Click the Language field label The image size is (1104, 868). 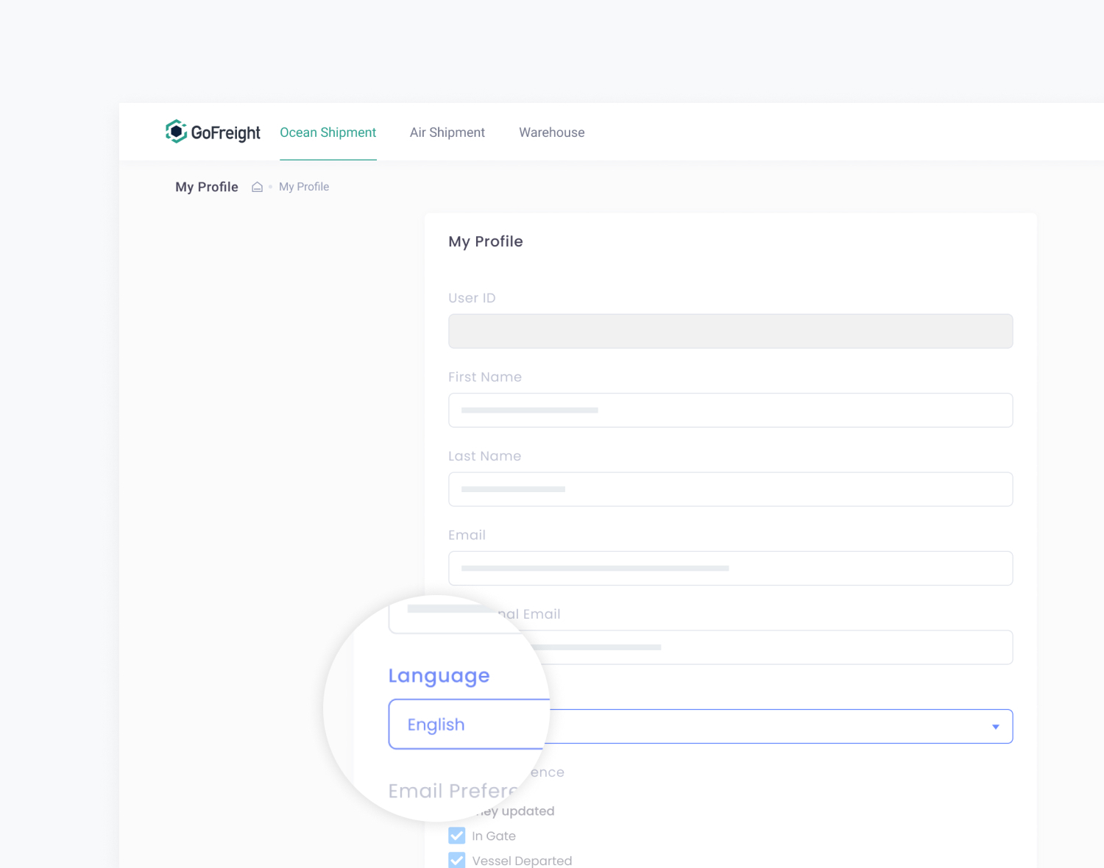(439, 675)
